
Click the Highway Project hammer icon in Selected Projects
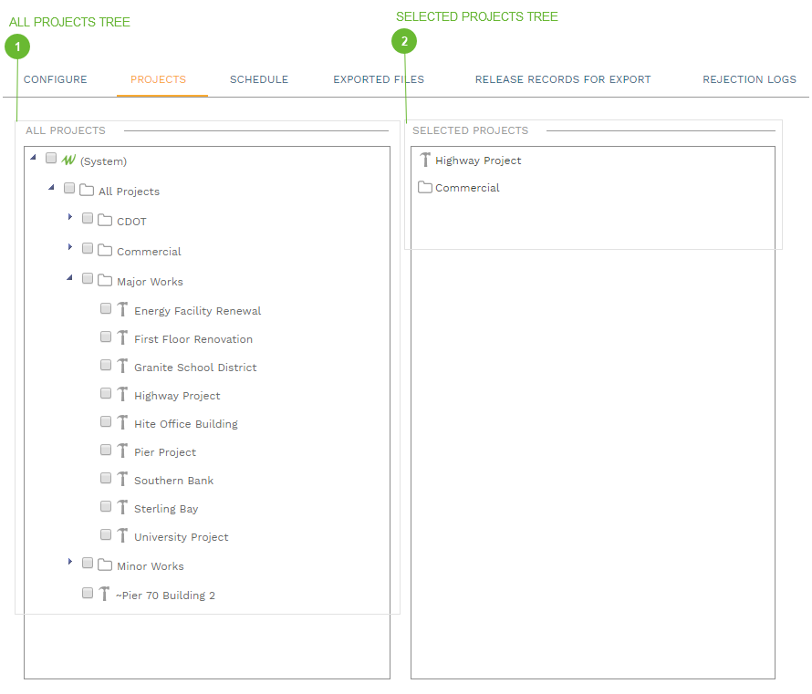click(x=425, y=160)
